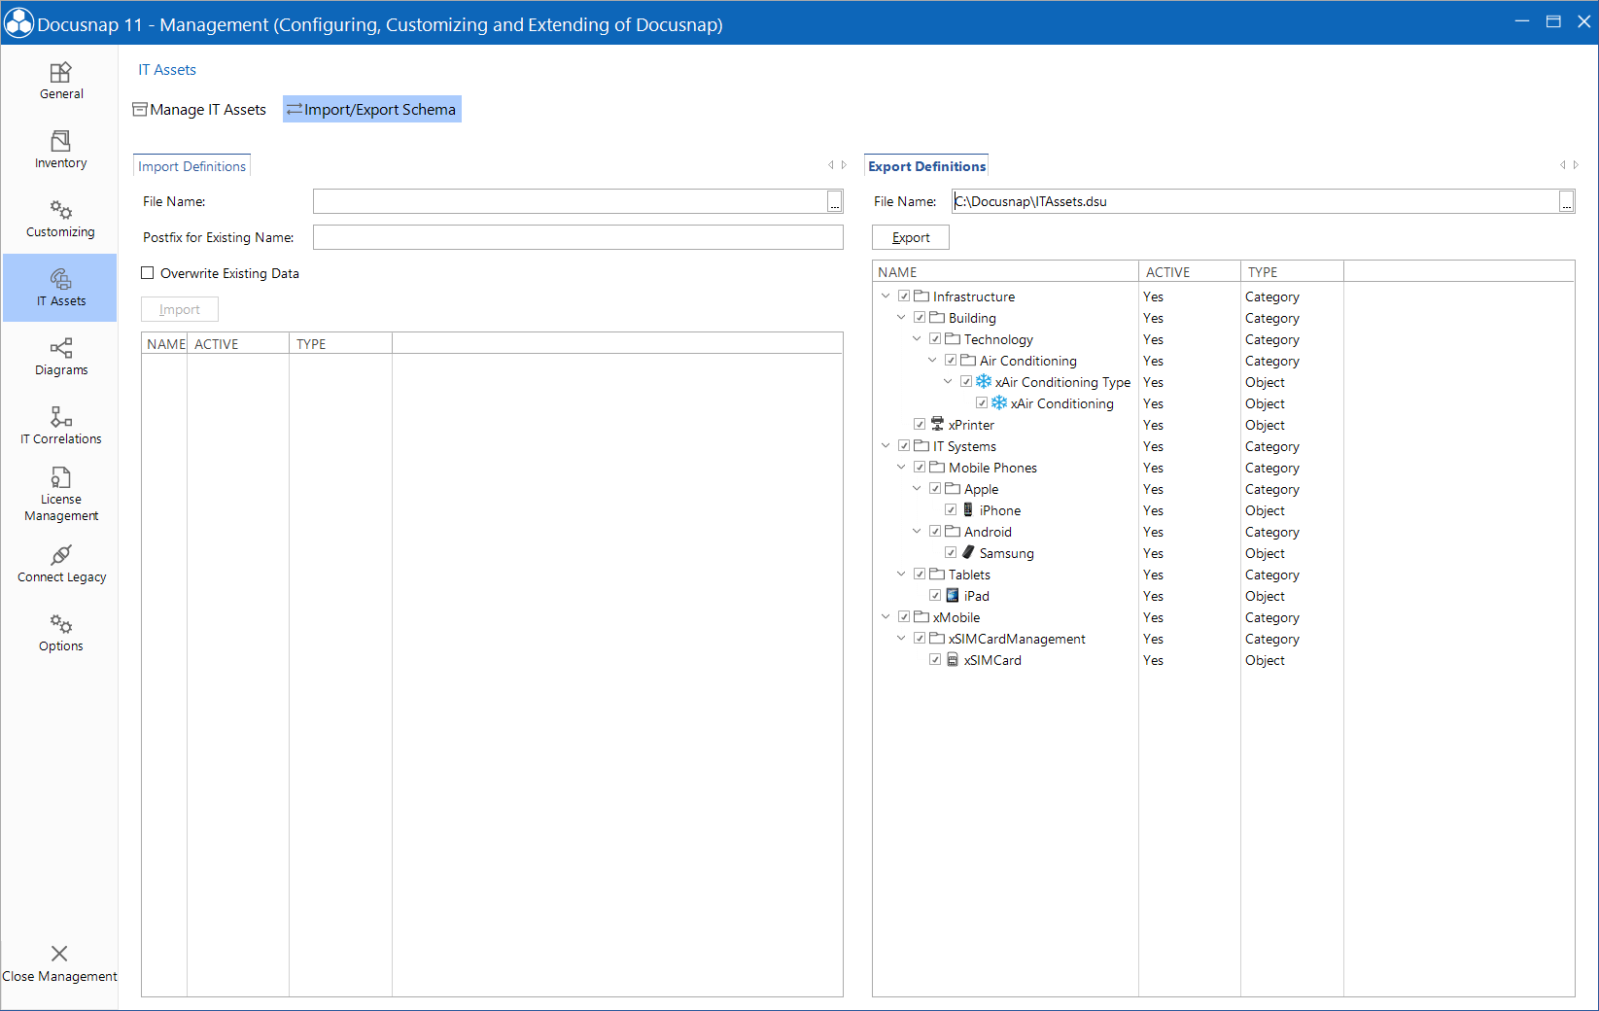Open IT Correlations from the sidebar

pos(60,425)
